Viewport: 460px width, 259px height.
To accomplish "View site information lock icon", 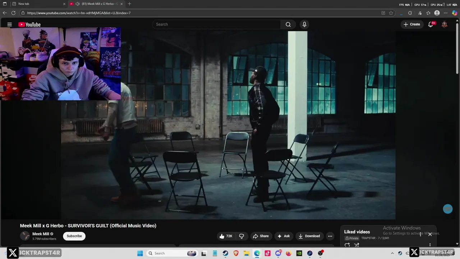I will pos(23,13).
